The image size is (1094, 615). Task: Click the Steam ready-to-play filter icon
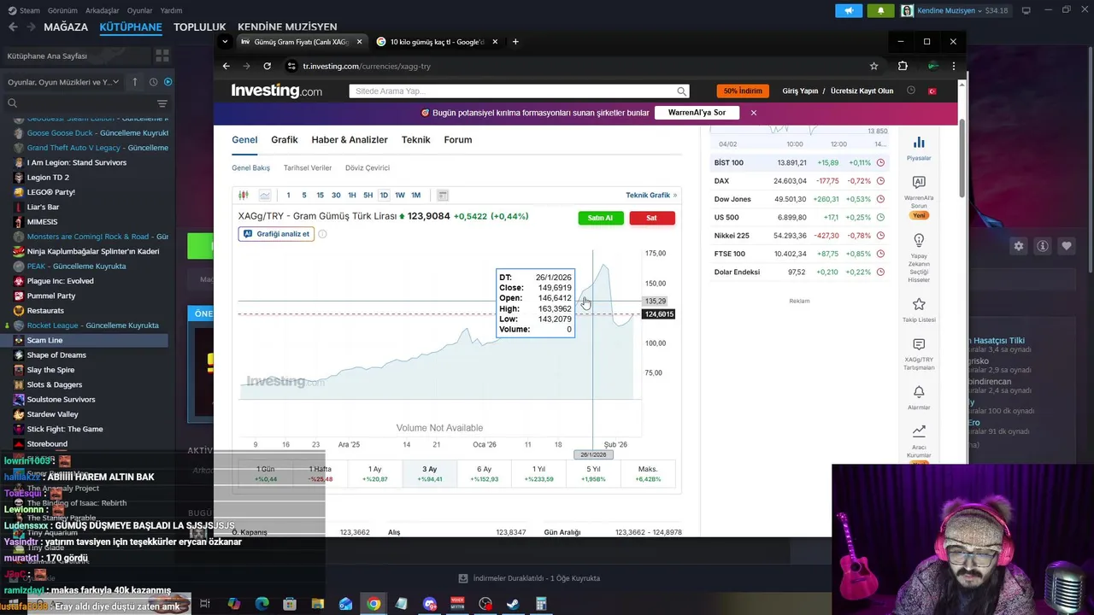(168, 82)
